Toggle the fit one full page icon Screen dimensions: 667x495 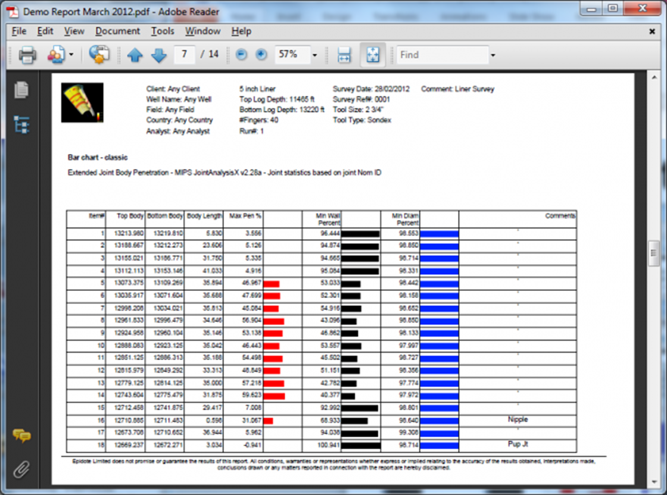[373, 55]
